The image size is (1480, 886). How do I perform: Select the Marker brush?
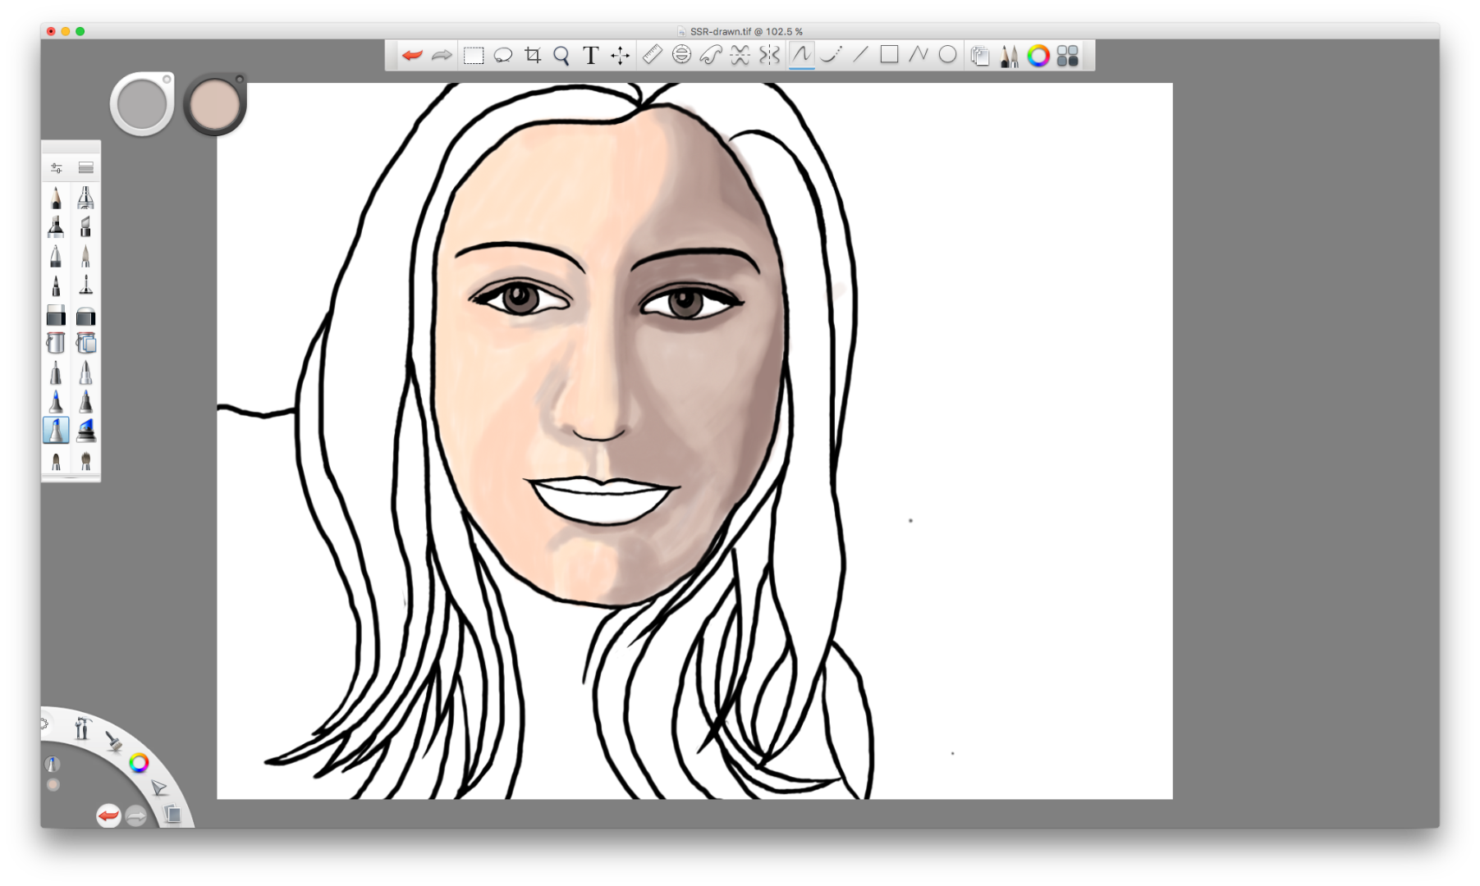(56, 226)
